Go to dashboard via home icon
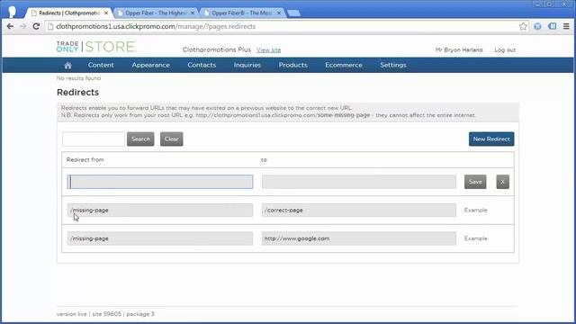The height and width of the screenshot is (324, 576). coord(67,66)
